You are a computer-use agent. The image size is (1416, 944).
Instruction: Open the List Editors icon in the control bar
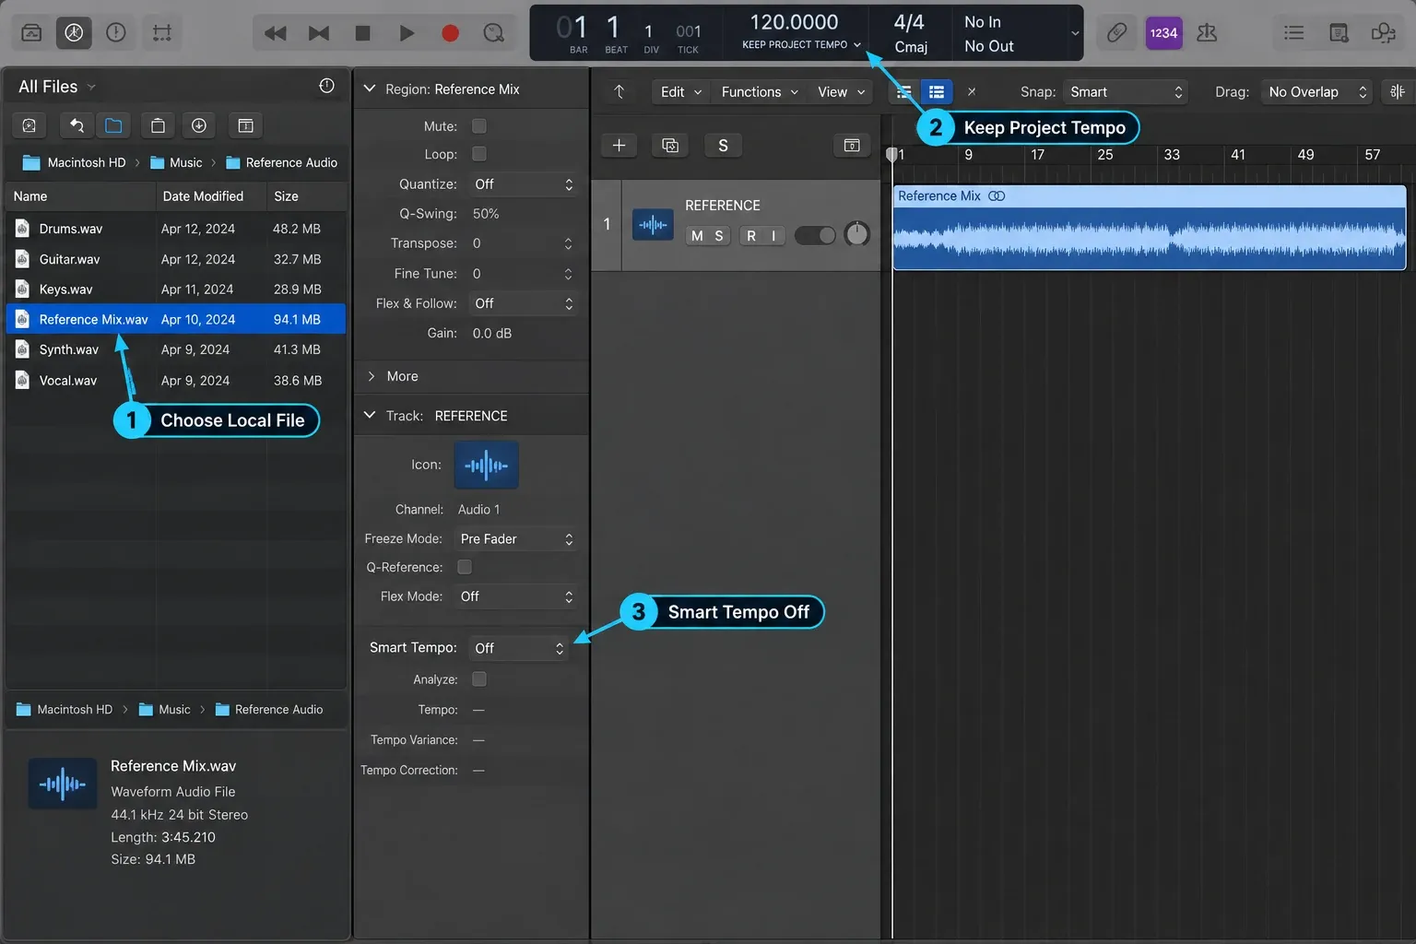tap(1294, 33)
